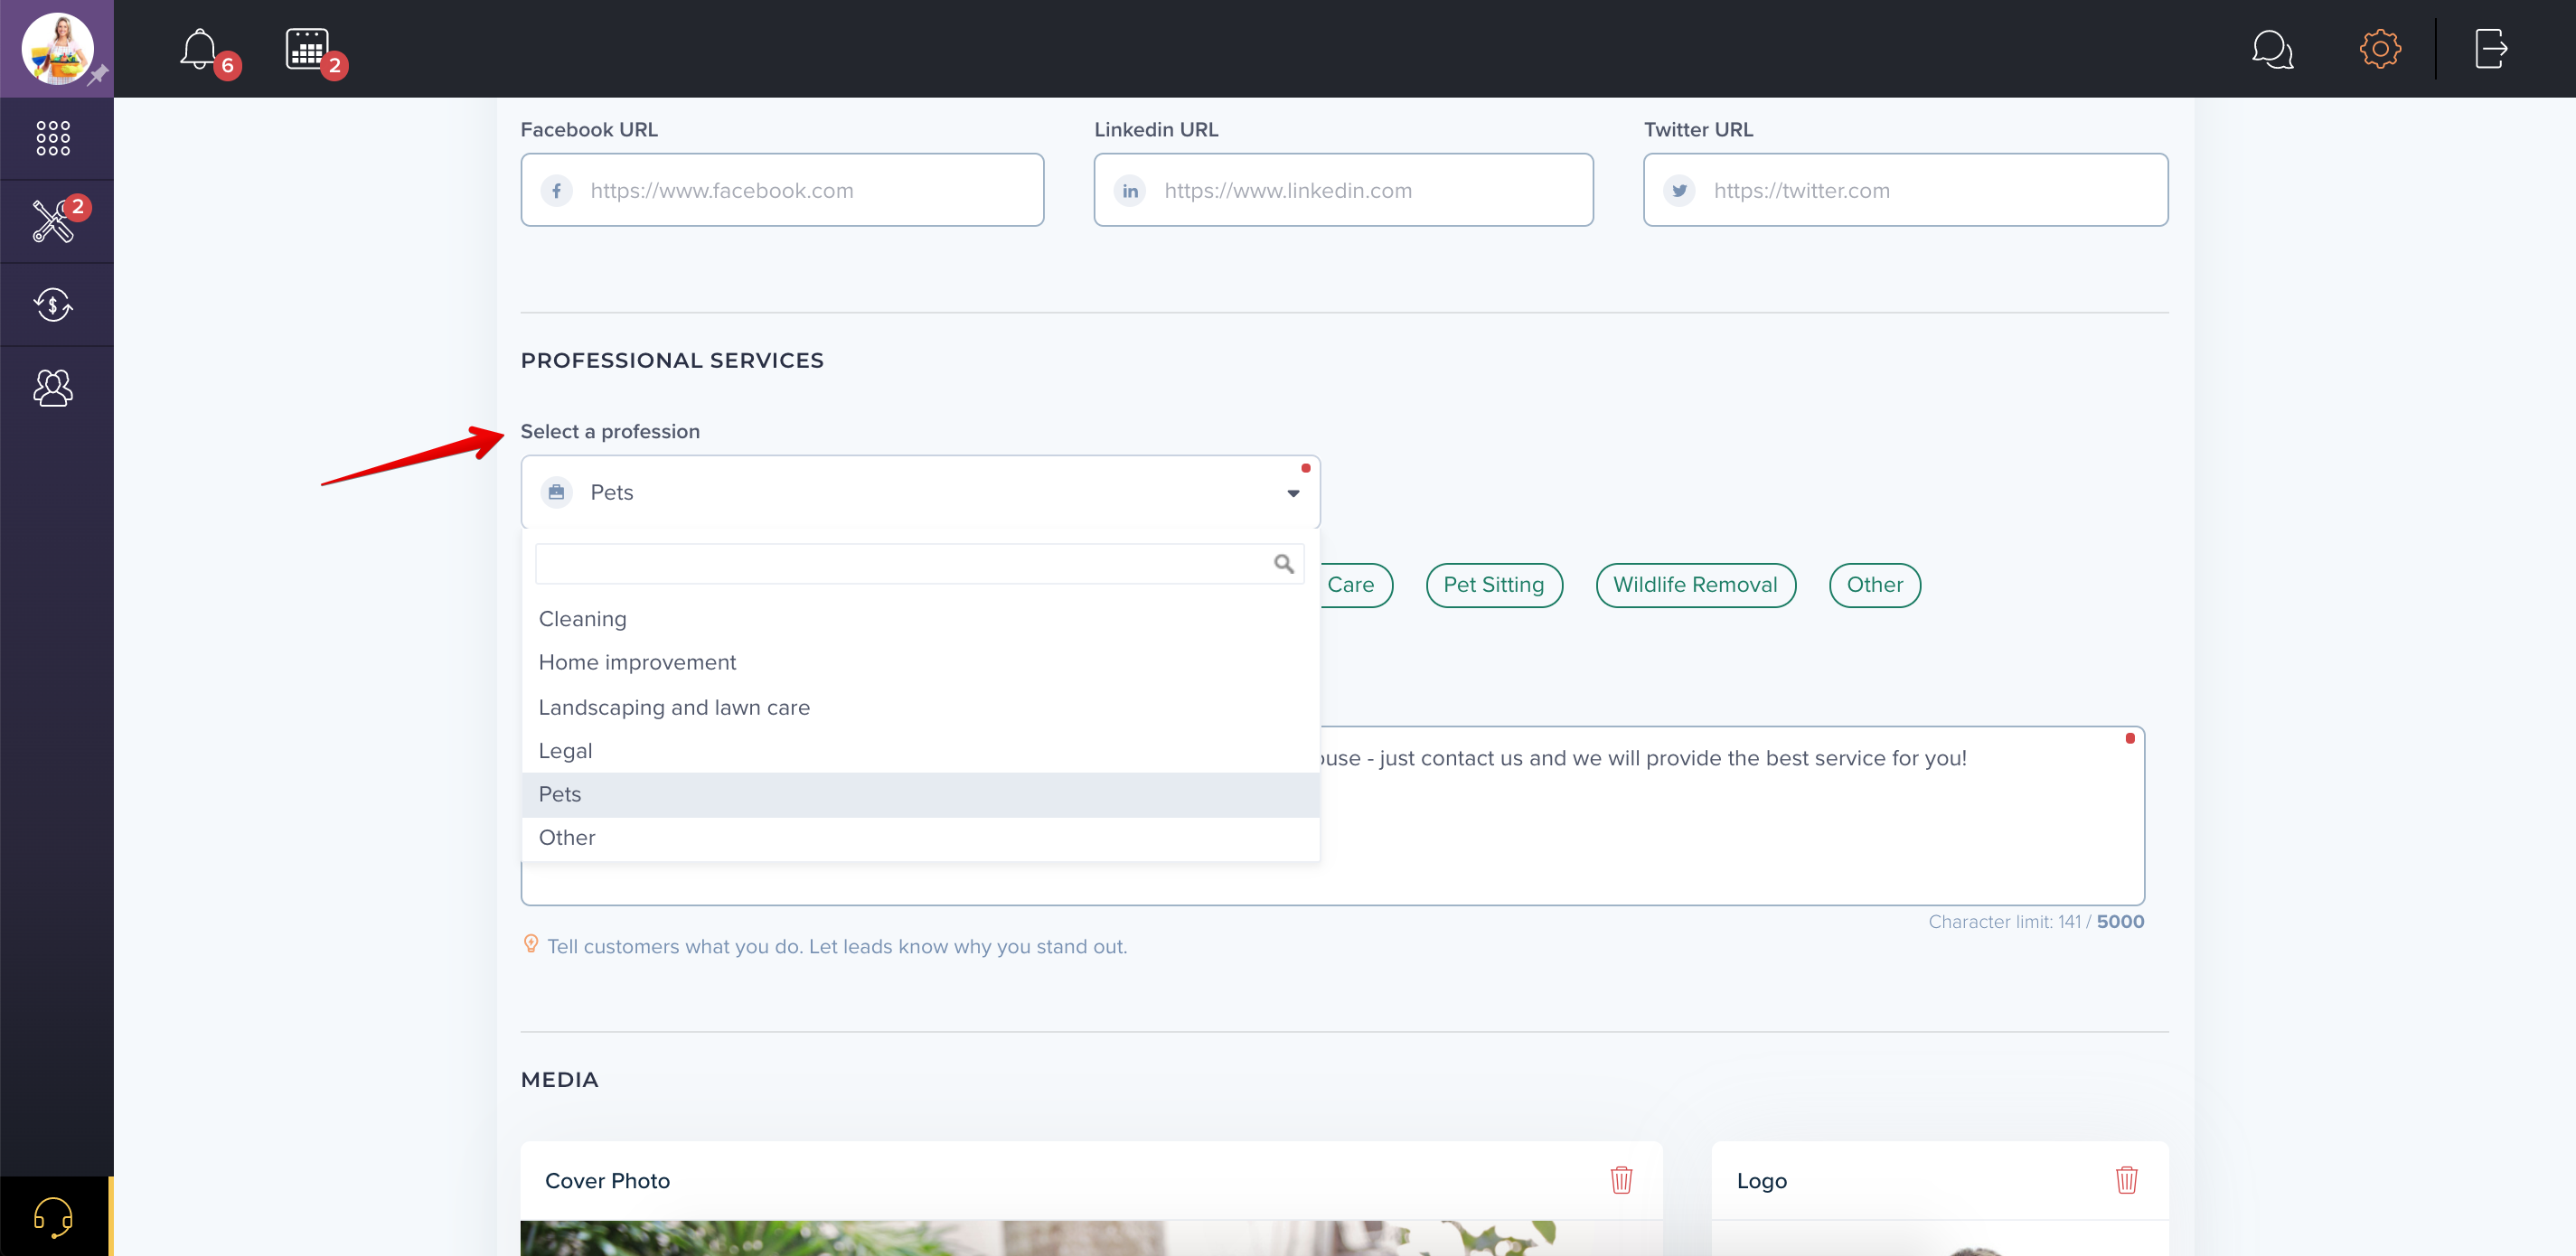Toggle the partially hidden Care service tag

click(x=1355, y=585)
